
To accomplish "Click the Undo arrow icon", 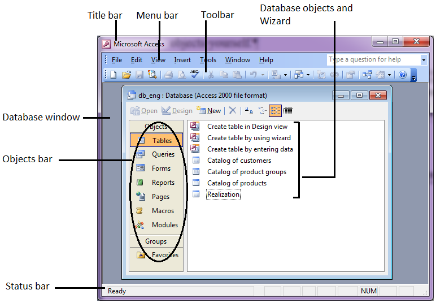I will [x=253, y=75].
